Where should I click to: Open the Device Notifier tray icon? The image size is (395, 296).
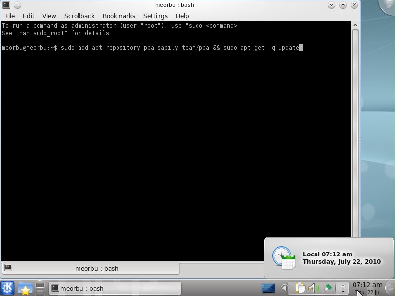coord(343,288)
